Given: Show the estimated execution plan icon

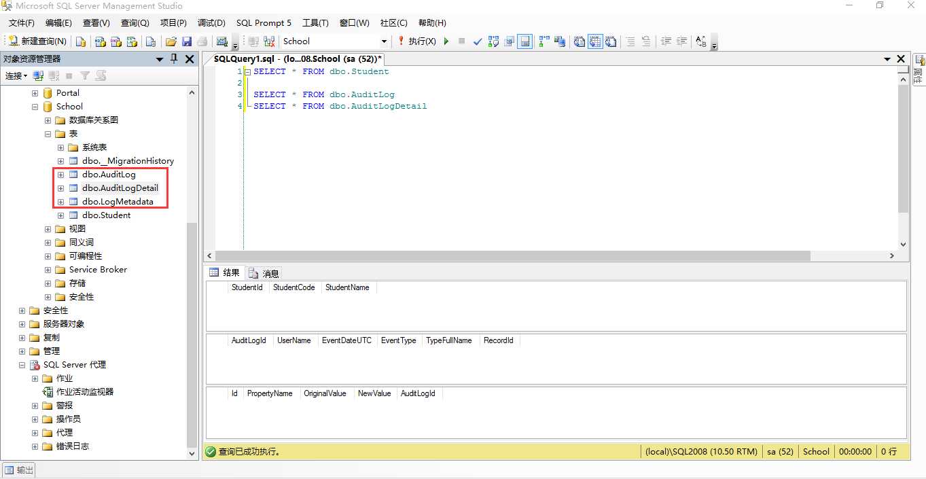Looking at the screenshot, I should click(x=494, y=41).
